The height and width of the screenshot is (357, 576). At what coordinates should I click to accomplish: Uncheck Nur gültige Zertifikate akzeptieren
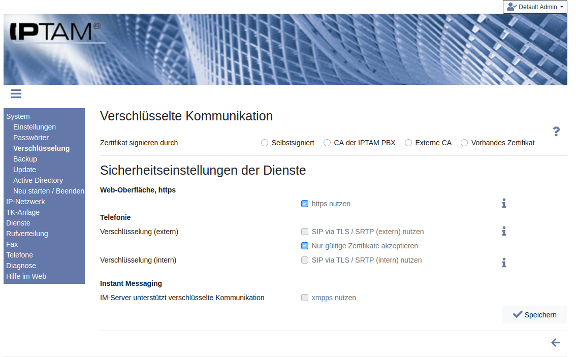(305, 246)
